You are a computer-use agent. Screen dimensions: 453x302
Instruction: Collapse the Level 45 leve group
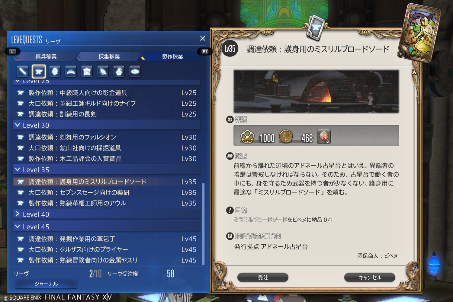[x=107, y=226]
